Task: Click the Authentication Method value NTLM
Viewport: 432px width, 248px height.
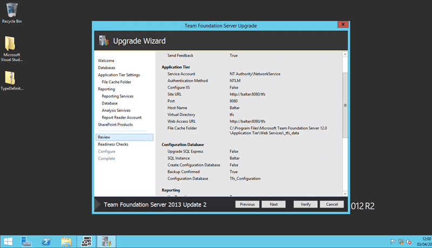Action: (235, 81)
